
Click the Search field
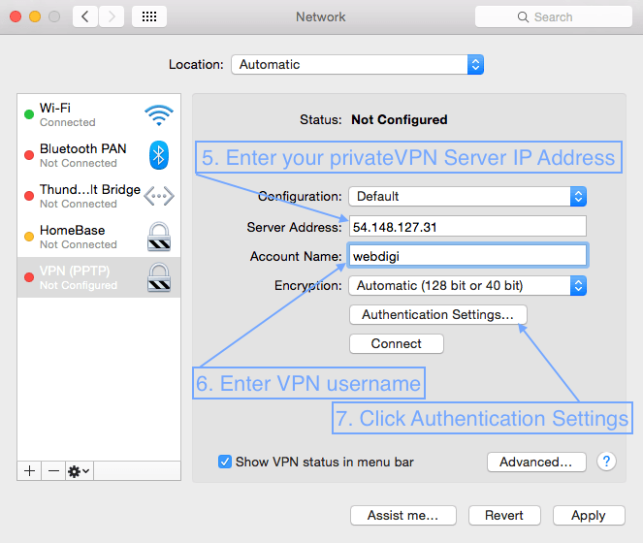pyautogui.click(x=553, y=16)
